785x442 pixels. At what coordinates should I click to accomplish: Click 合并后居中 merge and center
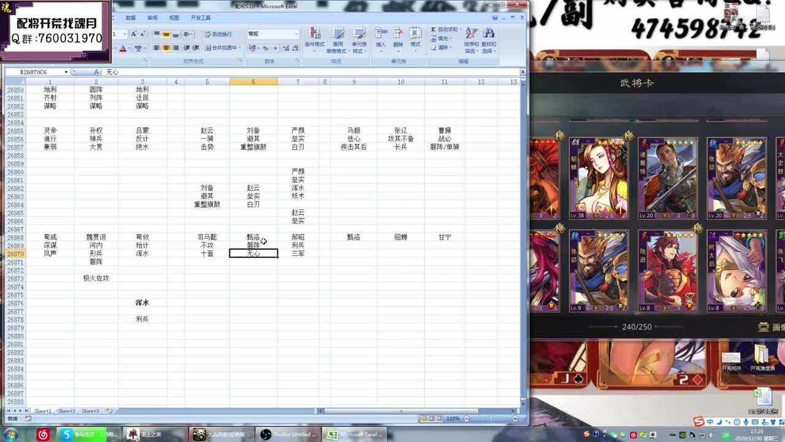220,48
